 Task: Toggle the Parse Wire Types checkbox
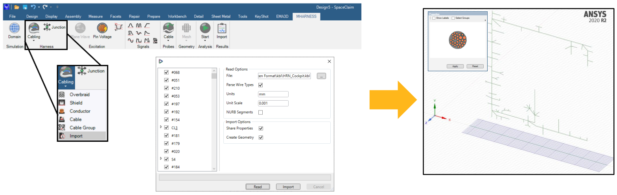tap(260, 85)
